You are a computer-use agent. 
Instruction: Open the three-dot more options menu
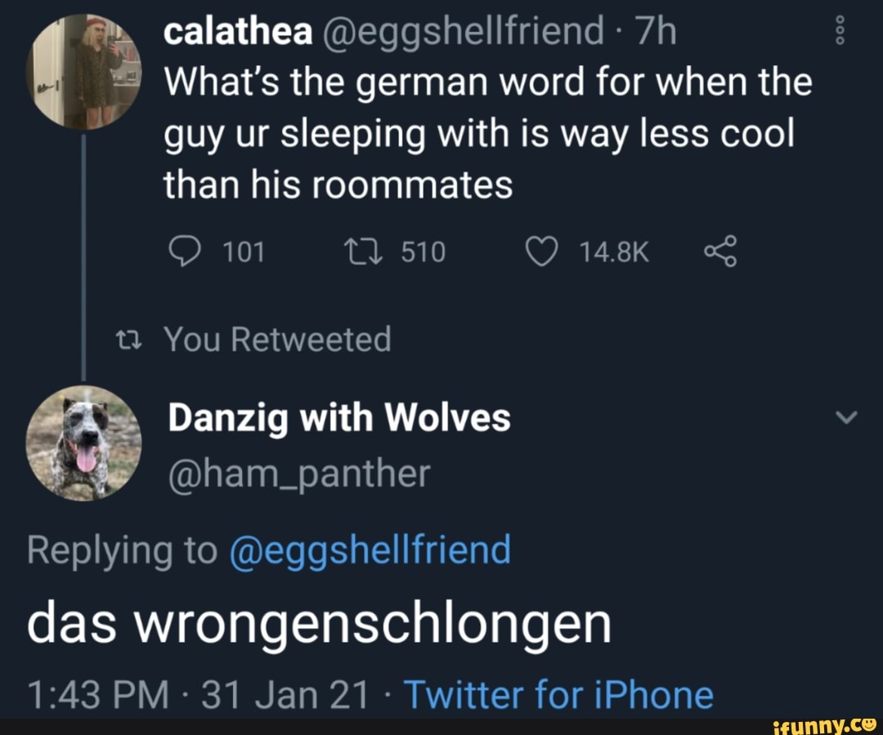click(x=840, y=29)
